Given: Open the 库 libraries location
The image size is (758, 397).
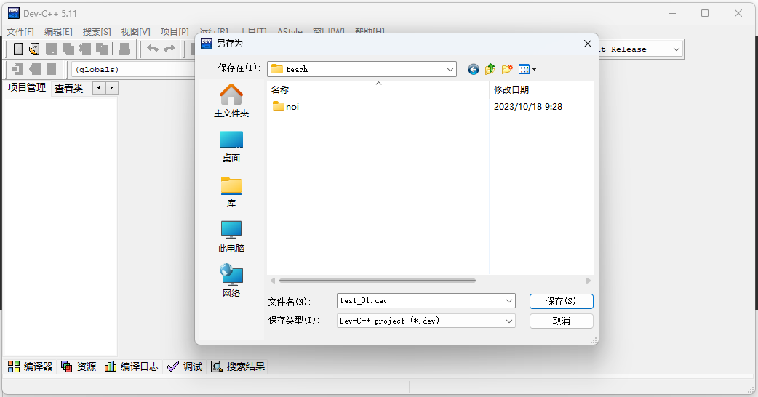Looking at the screenshot, I should [231, 191].
